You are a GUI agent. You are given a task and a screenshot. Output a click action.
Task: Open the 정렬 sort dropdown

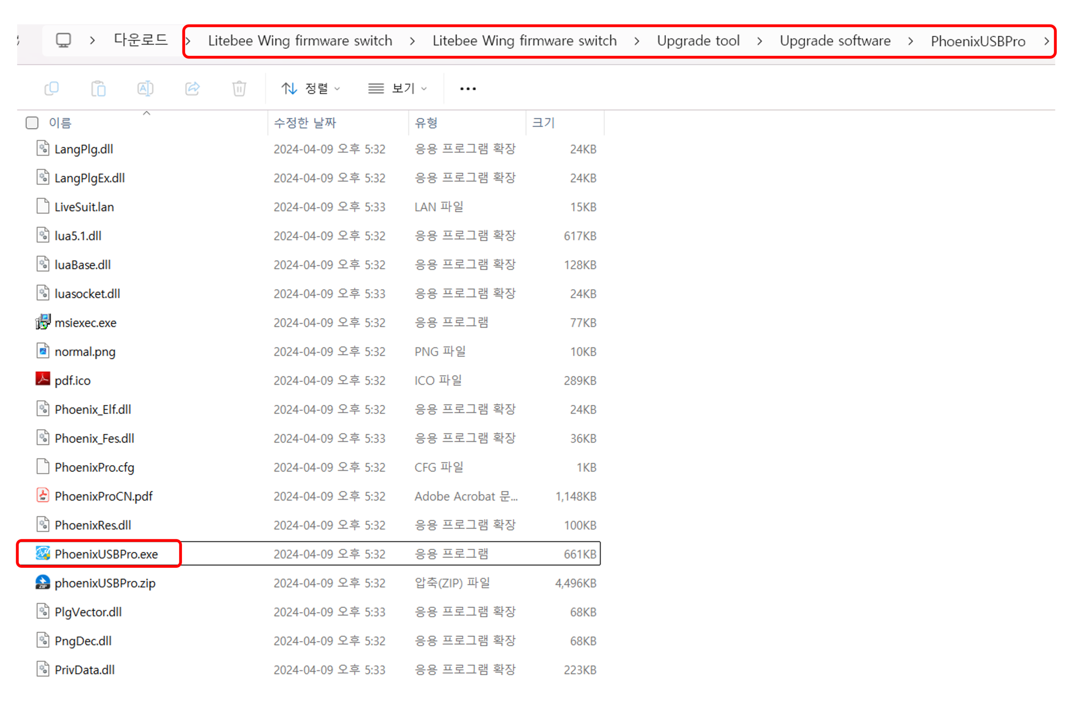pos(310,88)
